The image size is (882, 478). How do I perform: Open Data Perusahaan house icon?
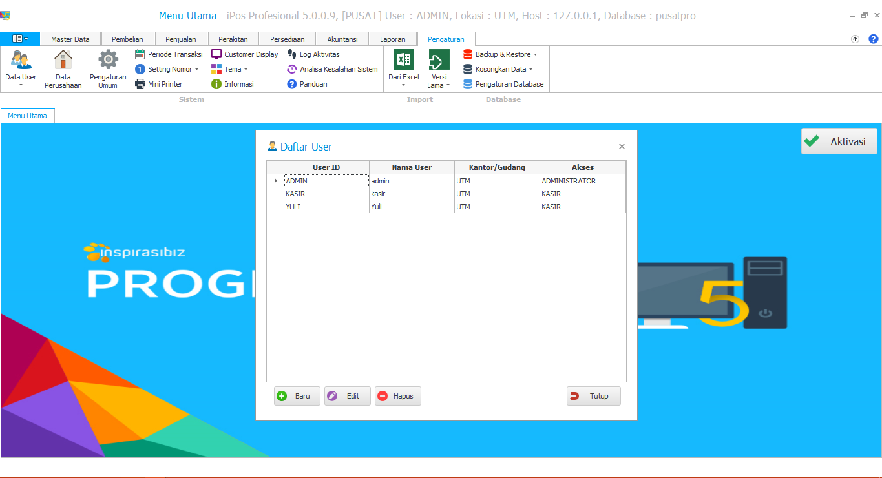click(x=63, y=60)
